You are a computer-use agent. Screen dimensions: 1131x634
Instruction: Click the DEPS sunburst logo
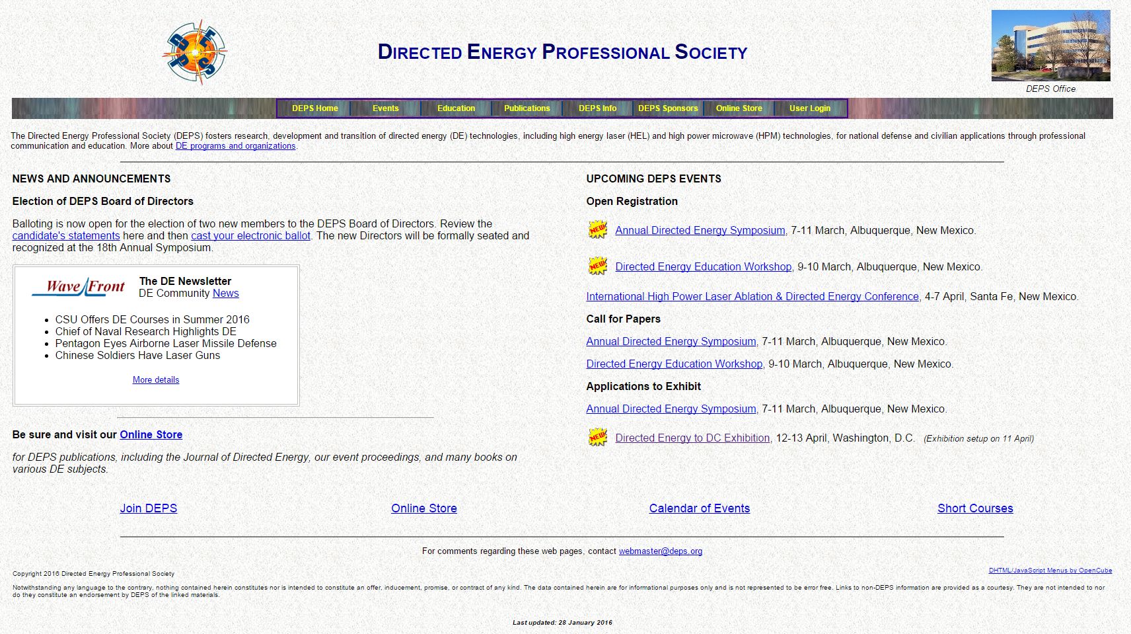click(x=195, y=52)
